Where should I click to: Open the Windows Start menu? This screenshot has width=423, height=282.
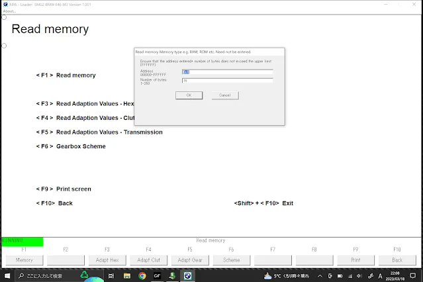click(7, 276)
